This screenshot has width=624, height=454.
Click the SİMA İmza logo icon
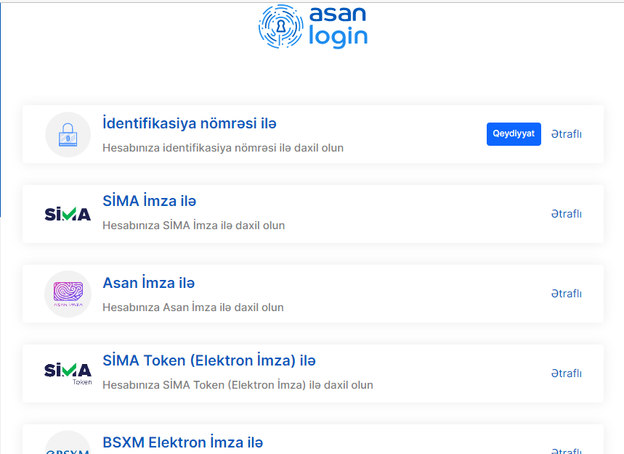[x=68, y=214]
